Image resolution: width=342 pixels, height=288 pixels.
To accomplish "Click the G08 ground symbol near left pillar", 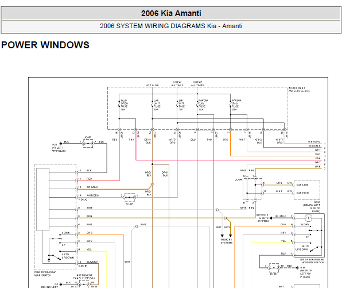I will (x=61, y=144).
